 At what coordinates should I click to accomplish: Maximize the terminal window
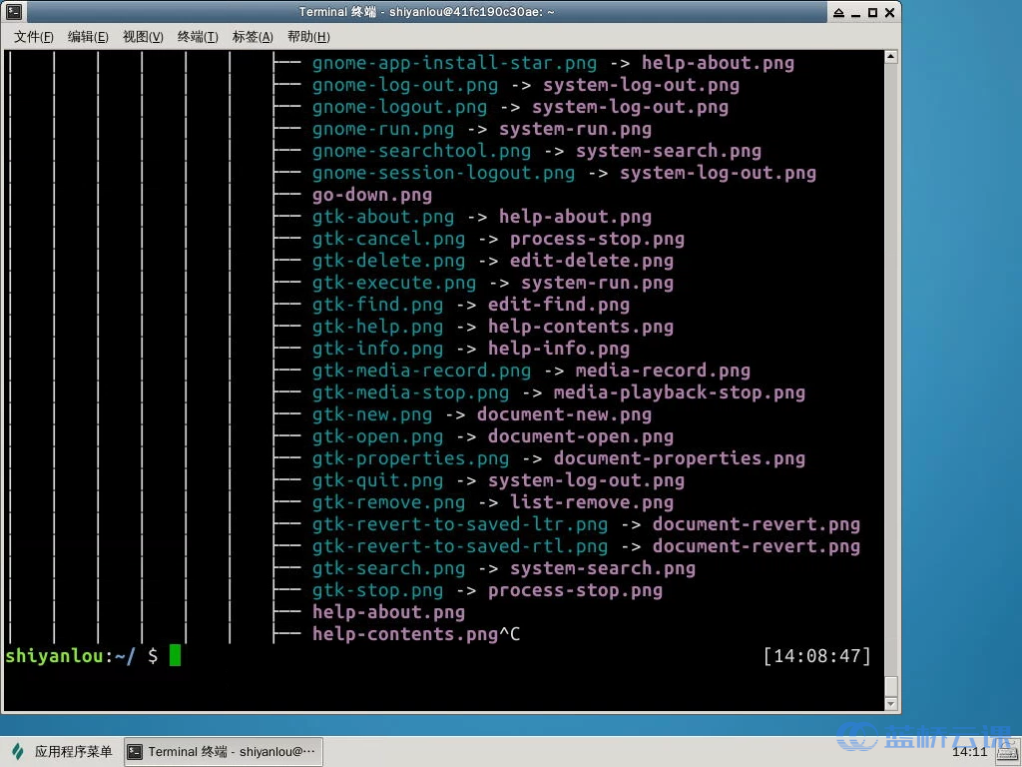point(872,12)
